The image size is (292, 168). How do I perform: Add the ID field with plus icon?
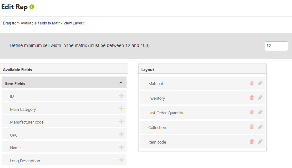(x=121, y=96)
